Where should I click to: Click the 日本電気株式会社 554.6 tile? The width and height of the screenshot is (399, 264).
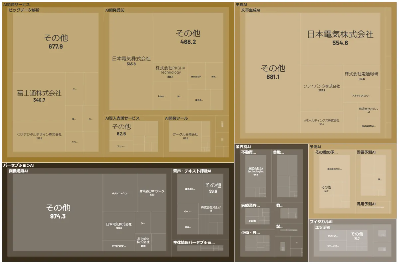(340, 38)
